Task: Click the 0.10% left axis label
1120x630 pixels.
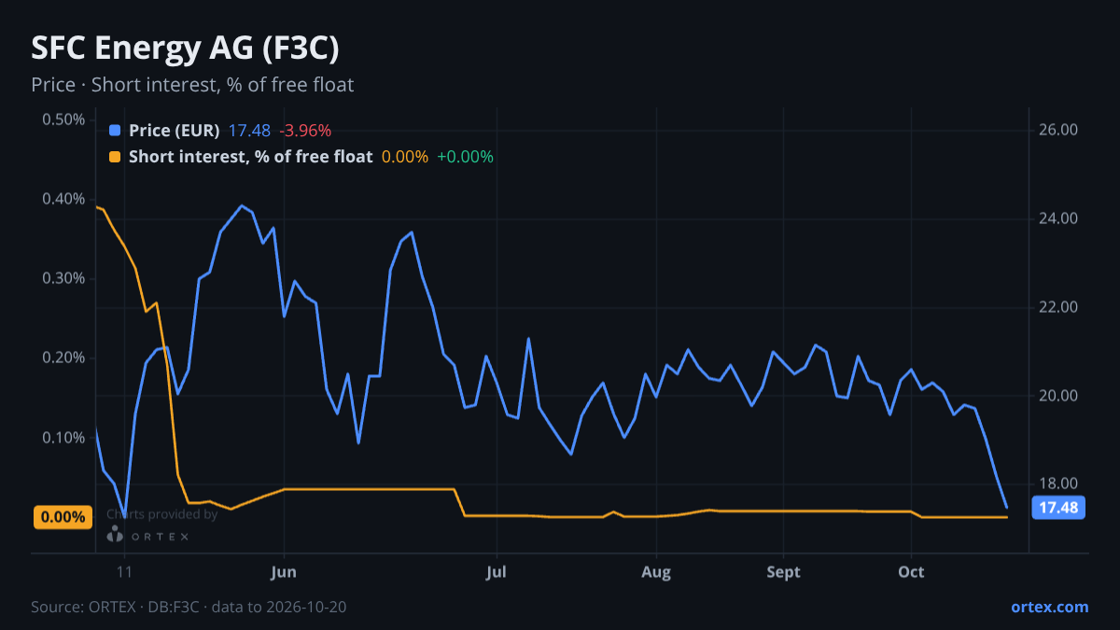Action: point(63,438)
